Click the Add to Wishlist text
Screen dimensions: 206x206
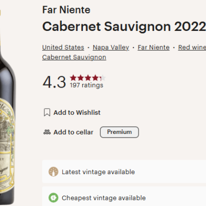(x=77, y=113)
